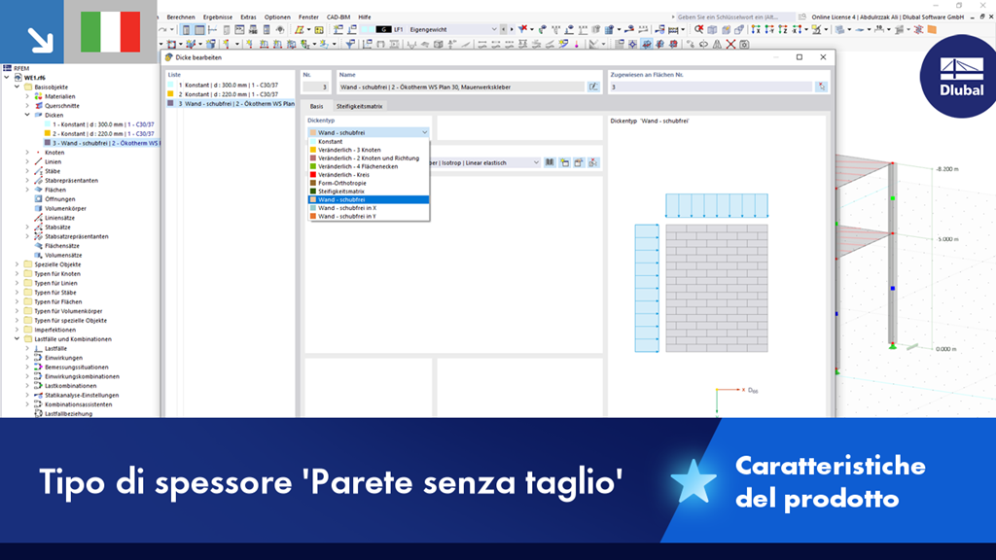Select the Volumenkörper icon in the tree
Screen dimensions: 996x560
(x=38, y=208)
